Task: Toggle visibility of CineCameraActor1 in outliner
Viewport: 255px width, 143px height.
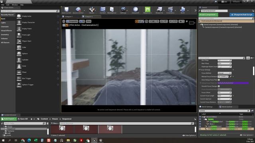Action: click(200, 122)
